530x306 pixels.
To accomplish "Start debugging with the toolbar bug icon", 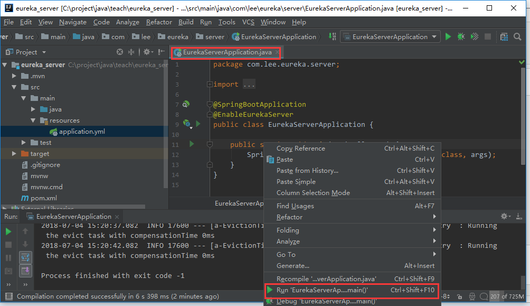I will click(461, 36).
